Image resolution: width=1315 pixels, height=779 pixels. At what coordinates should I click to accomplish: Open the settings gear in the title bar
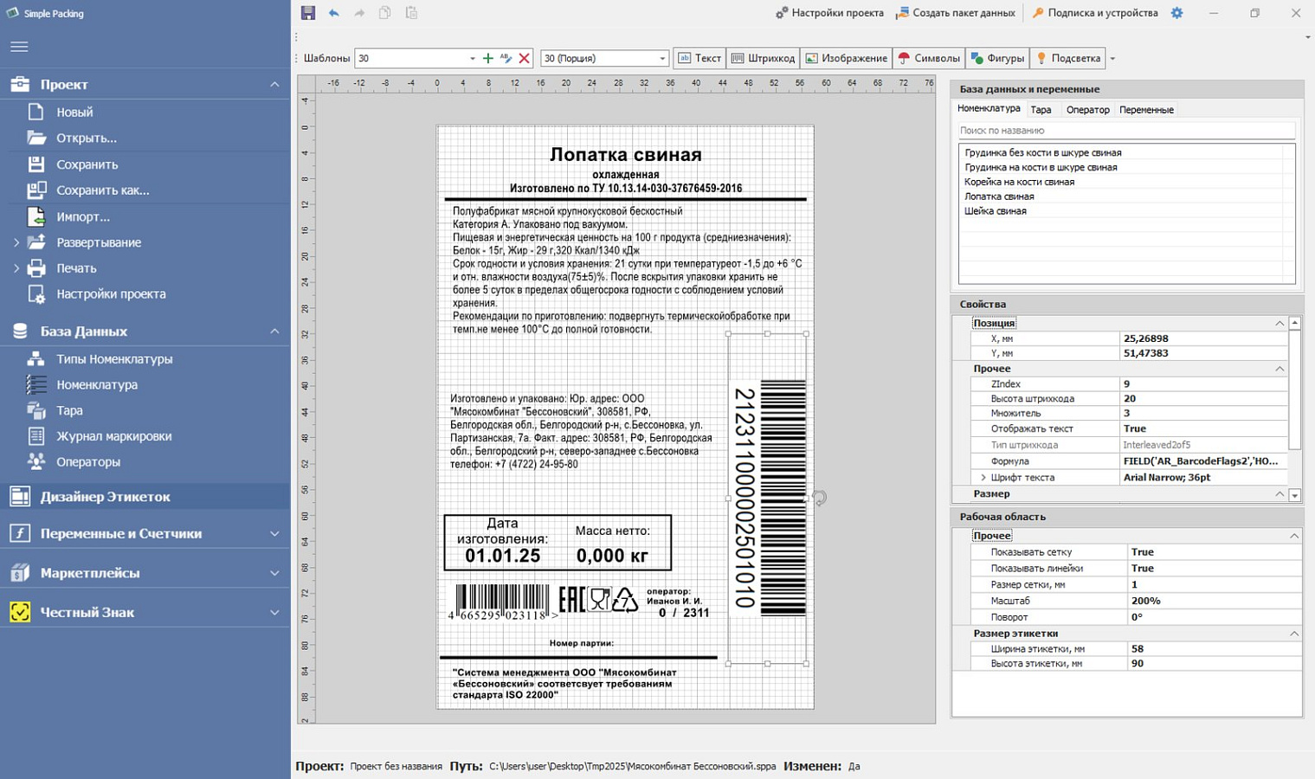[1176, 13]
